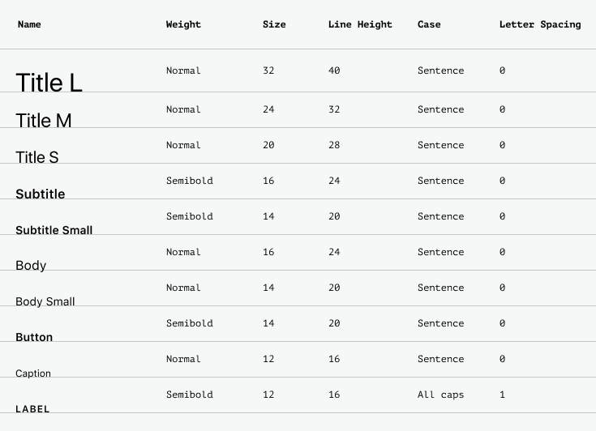Click the Name column header
Image resolution: width=596 pixels, height=431 pixels.
29,24
